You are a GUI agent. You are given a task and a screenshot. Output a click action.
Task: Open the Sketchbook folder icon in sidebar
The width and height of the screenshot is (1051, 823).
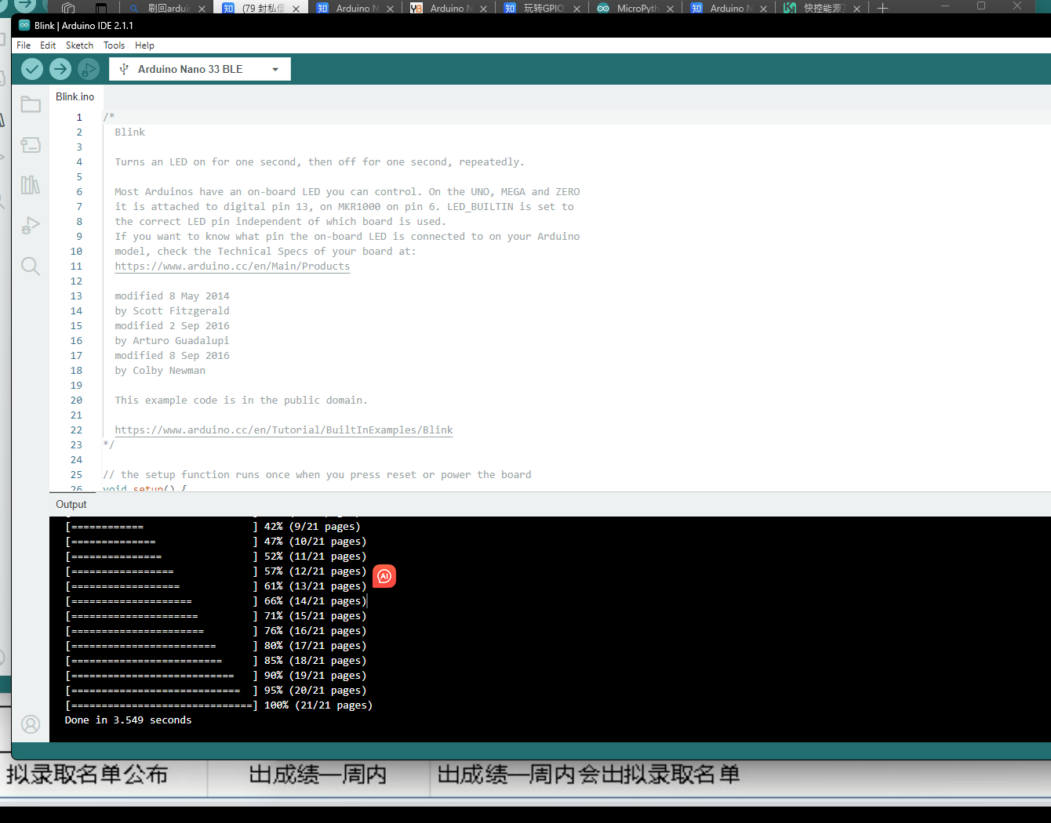pyautogui.click(x=30, y=103)
